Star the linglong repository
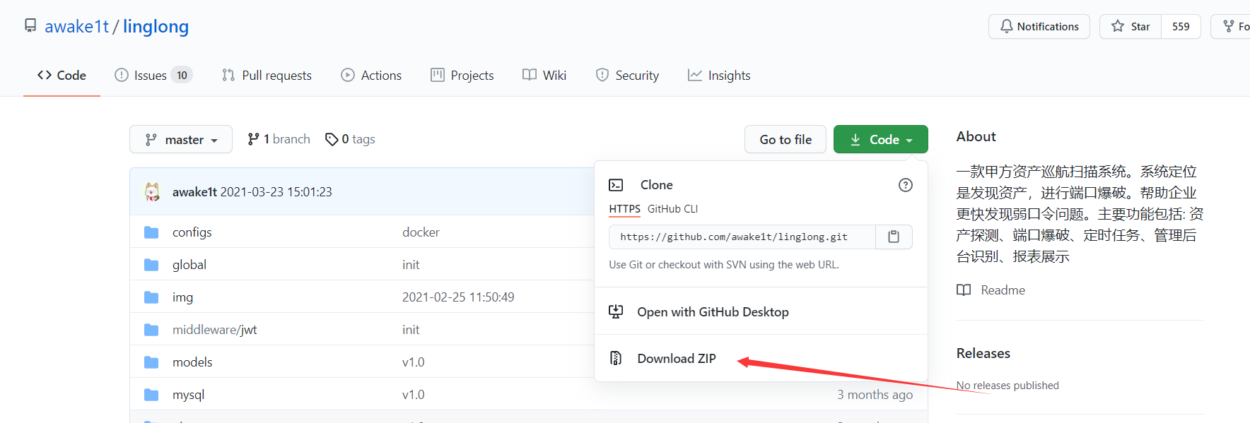 click(1131, 26)
